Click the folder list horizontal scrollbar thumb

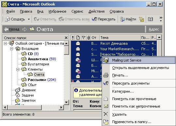(24, 108)
